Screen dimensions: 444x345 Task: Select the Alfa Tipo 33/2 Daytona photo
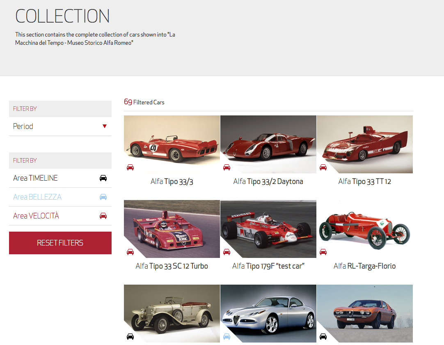point(268,144)
